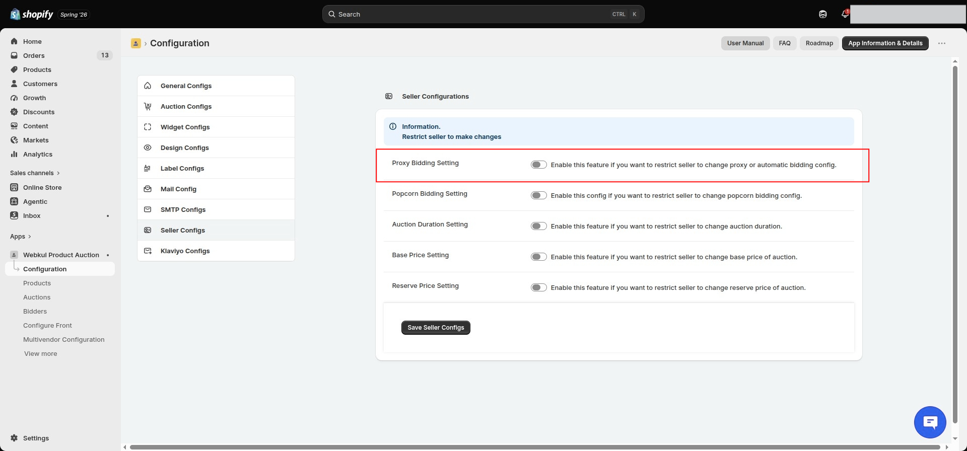Viewport: 967px width, 451px height.
Task: Click the Roadmap button
Action: [x=819, y=43]
